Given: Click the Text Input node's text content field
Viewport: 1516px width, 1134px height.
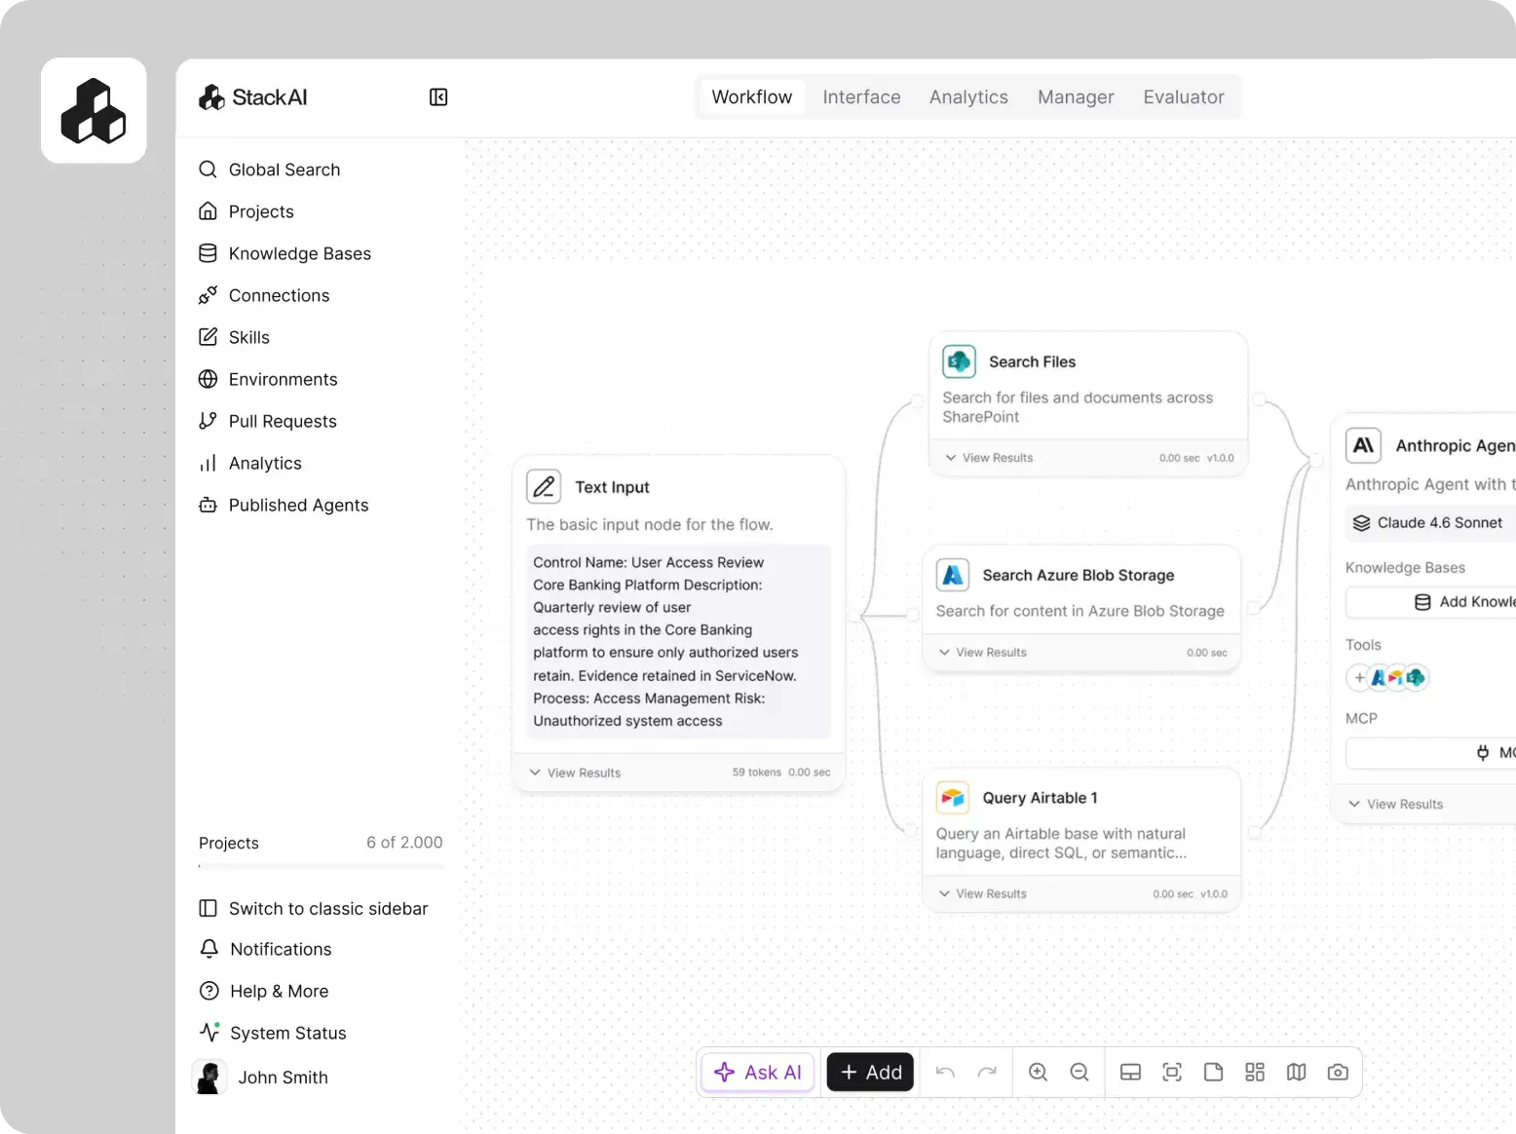Looking at the screenshot, I should coord(678,641).
